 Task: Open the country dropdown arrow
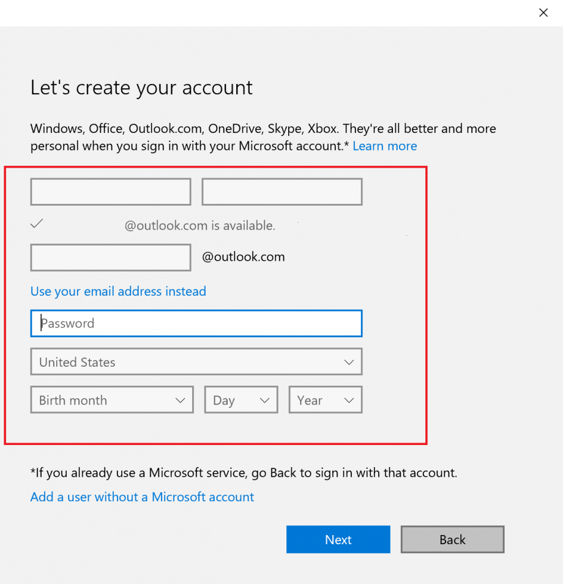349,362
